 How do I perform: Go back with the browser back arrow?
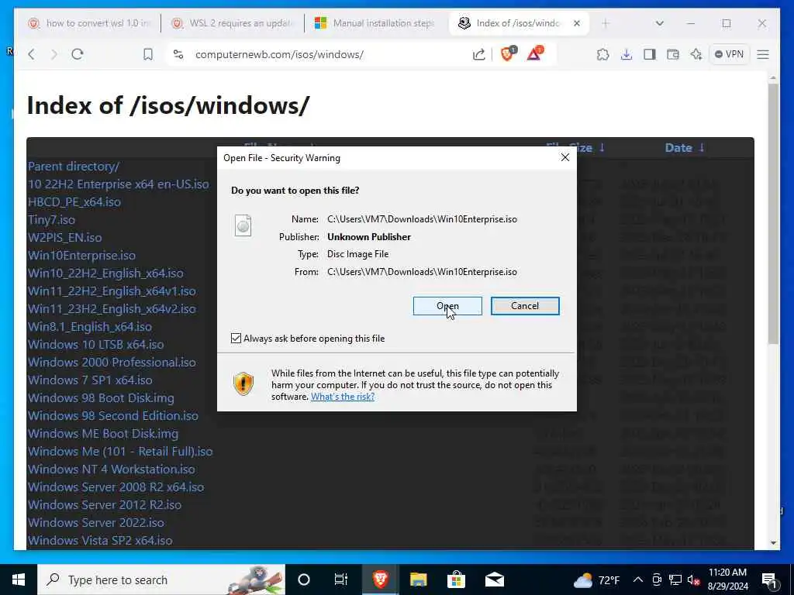31,54
